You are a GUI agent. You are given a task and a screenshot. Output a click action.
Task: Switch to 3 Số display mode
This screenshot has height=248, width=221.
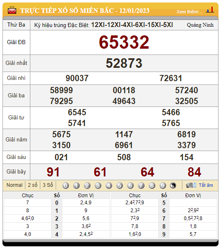[x=48, y=185]
